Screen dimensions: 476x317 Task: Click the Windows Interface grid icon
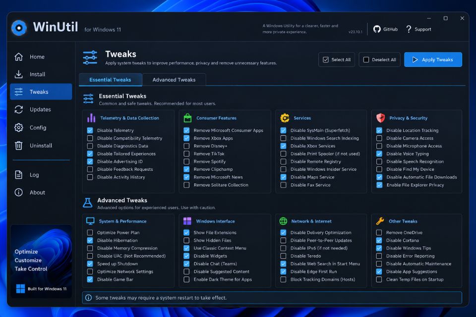[x=187, y=221]
